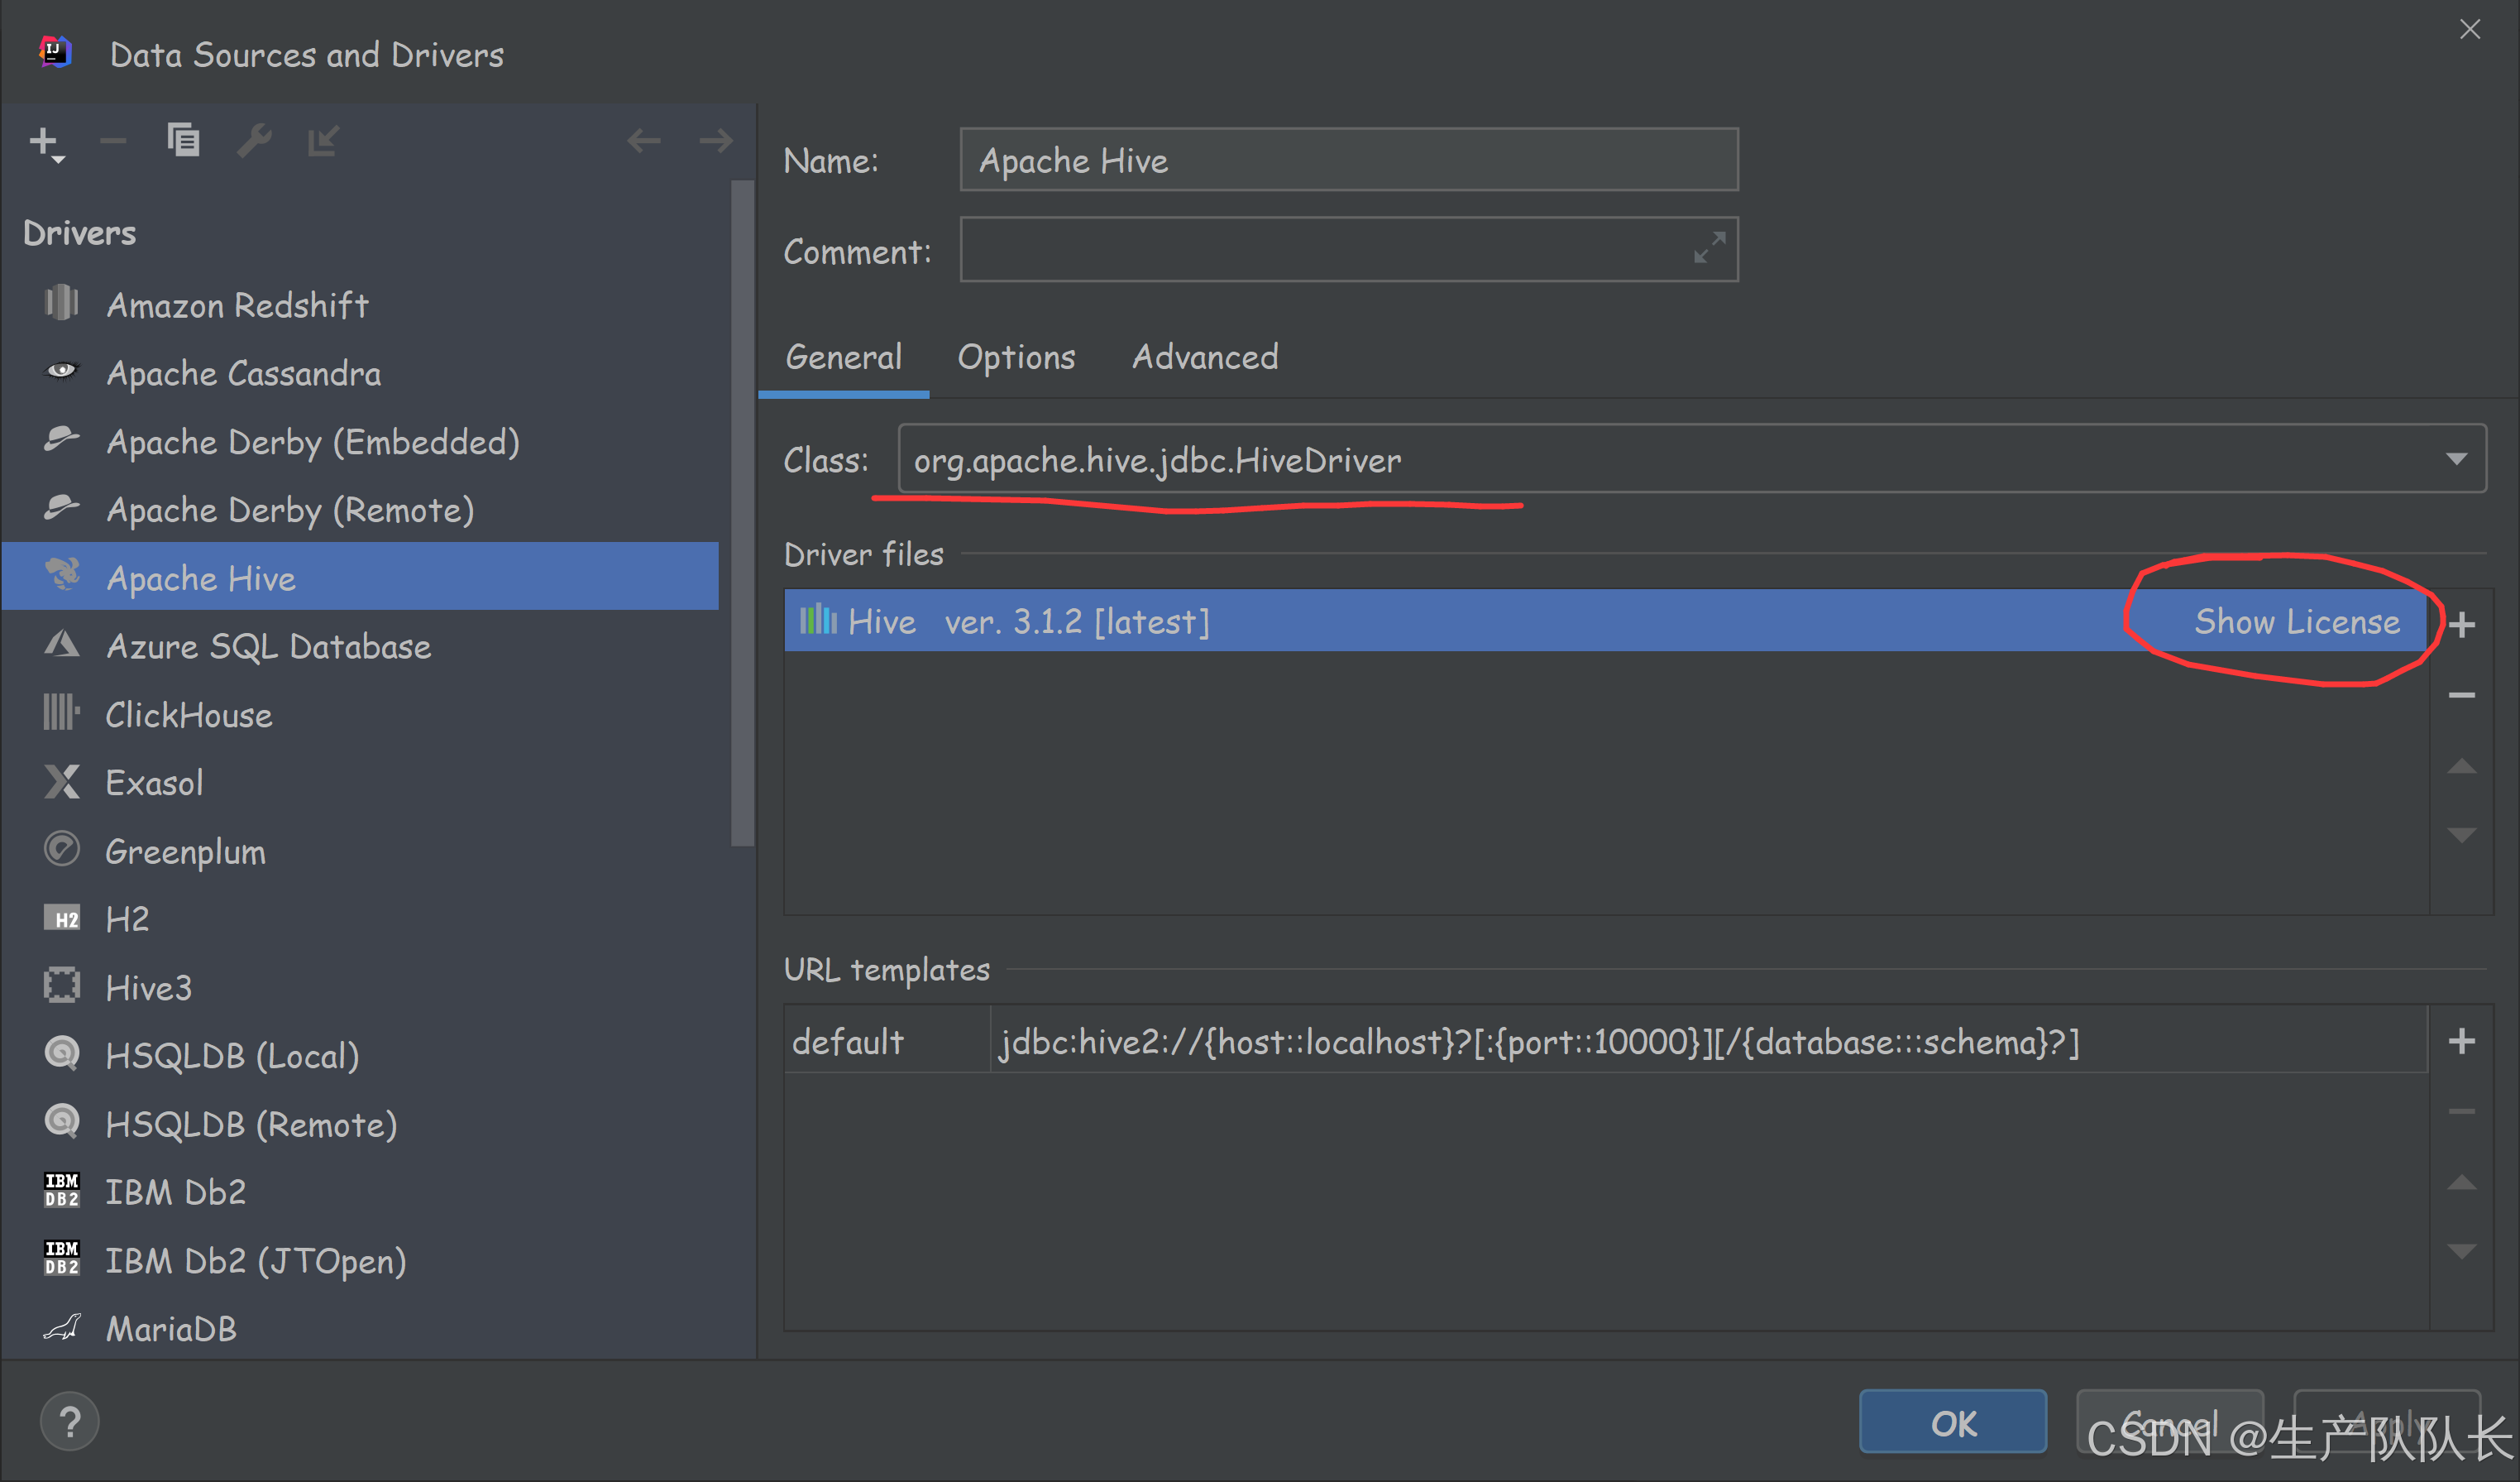Click the IBM Db2 driver icon
Image resolution: width=2520 pixels, height=1482 pixels.
(x=61, y=1191)
